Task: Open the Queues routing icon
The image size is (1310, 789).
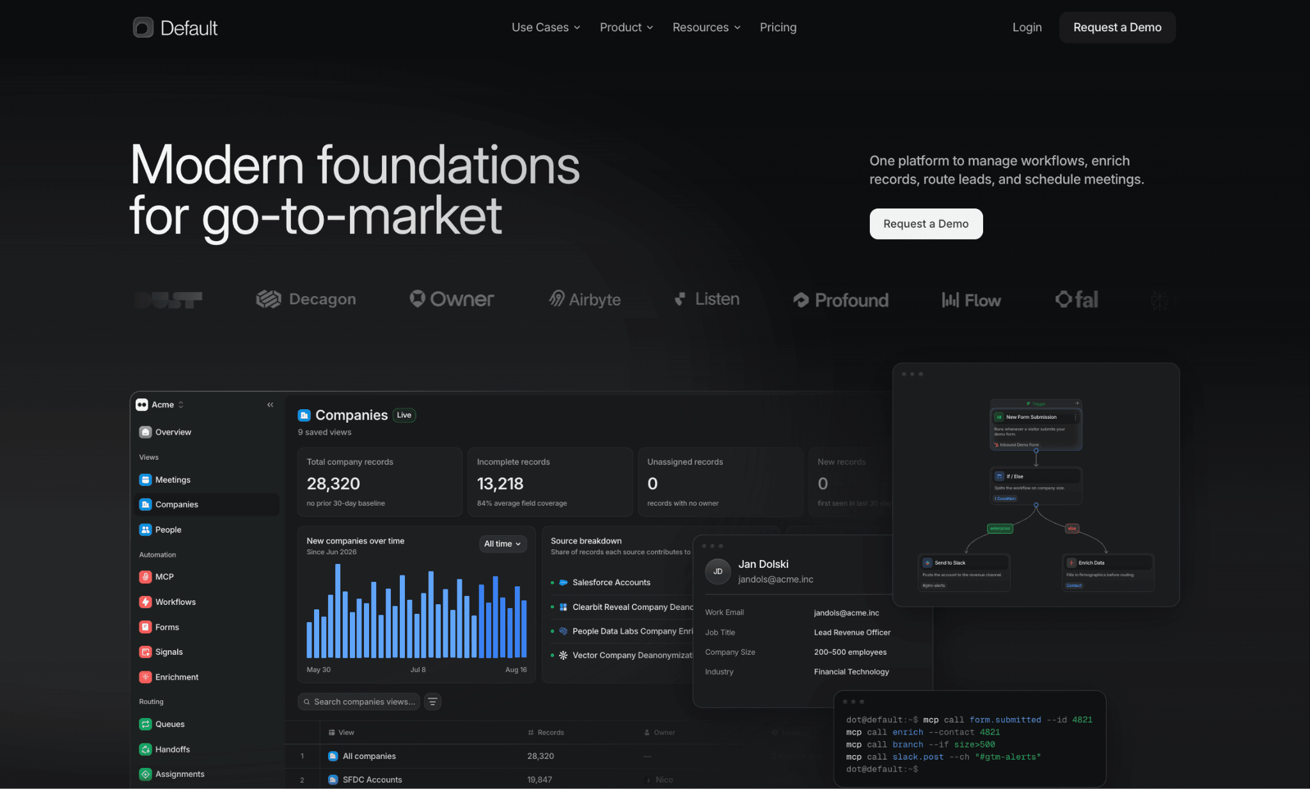Action: point(146,724)
